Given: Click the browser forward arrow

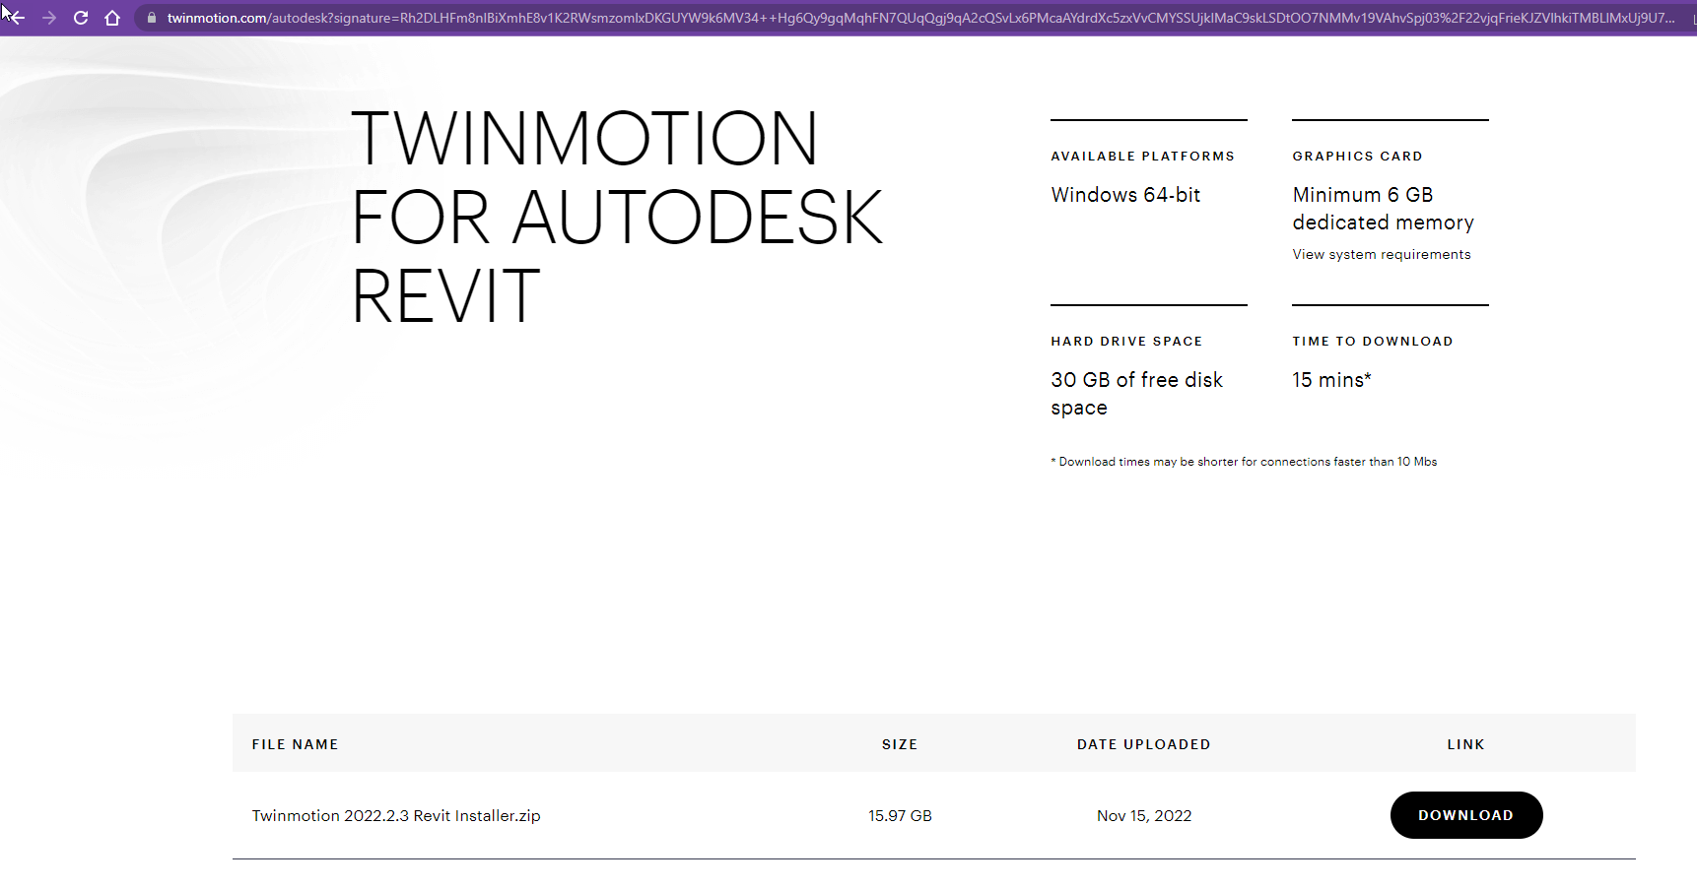Looking at the screenshot, I should (x=49, y=18).
